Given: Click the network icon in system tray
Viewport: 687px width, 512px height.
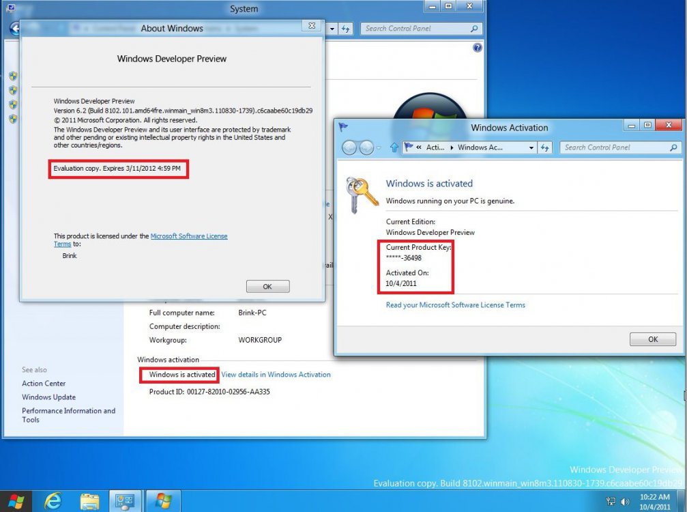Looking at the screenshot, I should tap(611, 502).
